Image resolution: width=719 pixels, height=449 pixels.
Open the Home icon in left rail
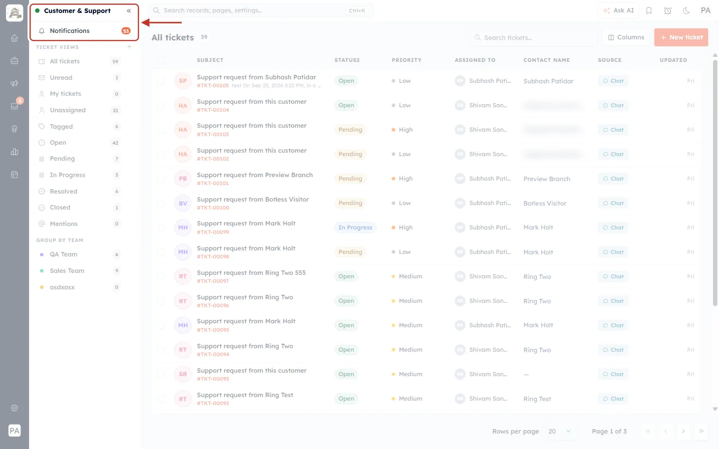[x=14, y=38]
